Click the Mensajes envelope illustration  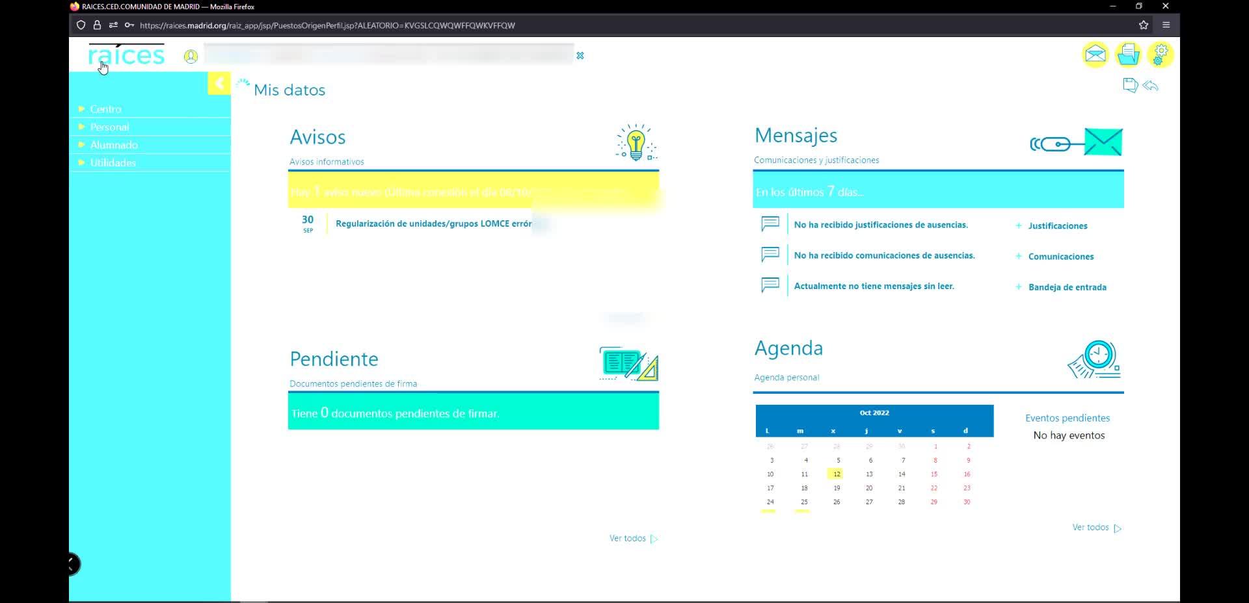click(1077, 142)
